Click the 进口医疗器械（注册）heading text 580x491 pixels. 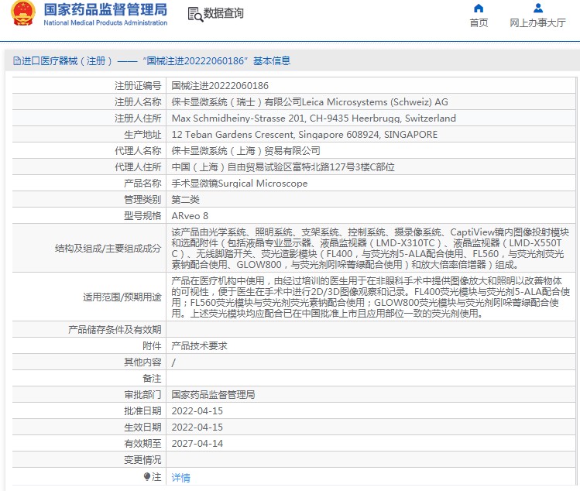point(67,60)
